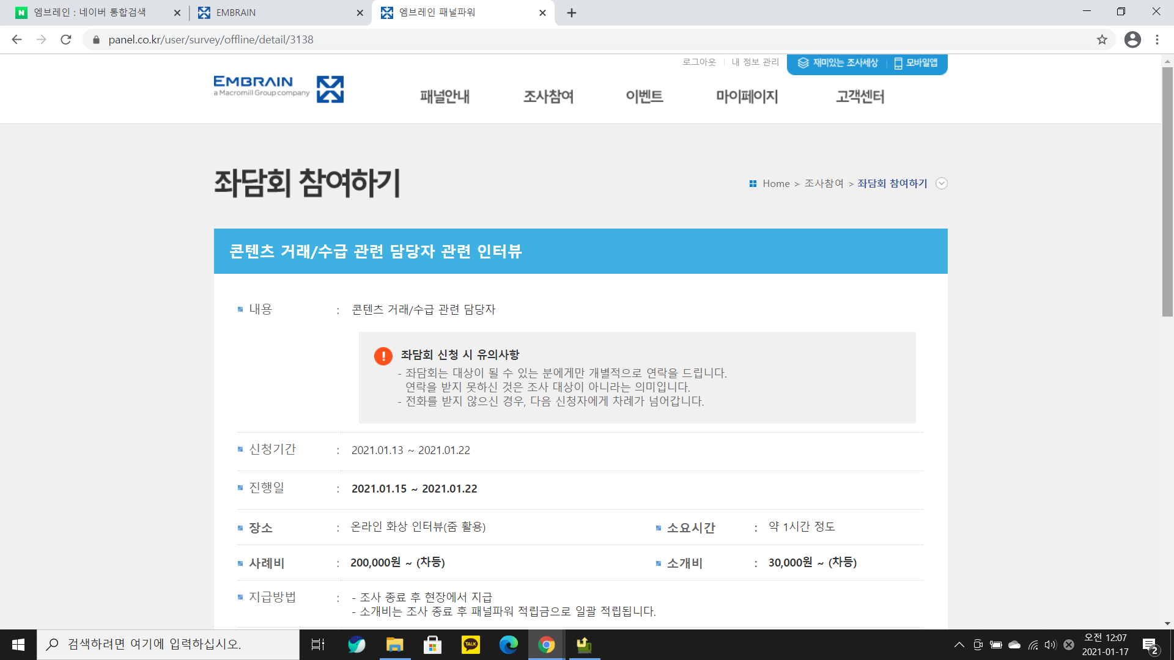This screenshot has height=660, width=1174.
Task: Open KakaoTalk from the taskbar
Action: tap(470, 645)
